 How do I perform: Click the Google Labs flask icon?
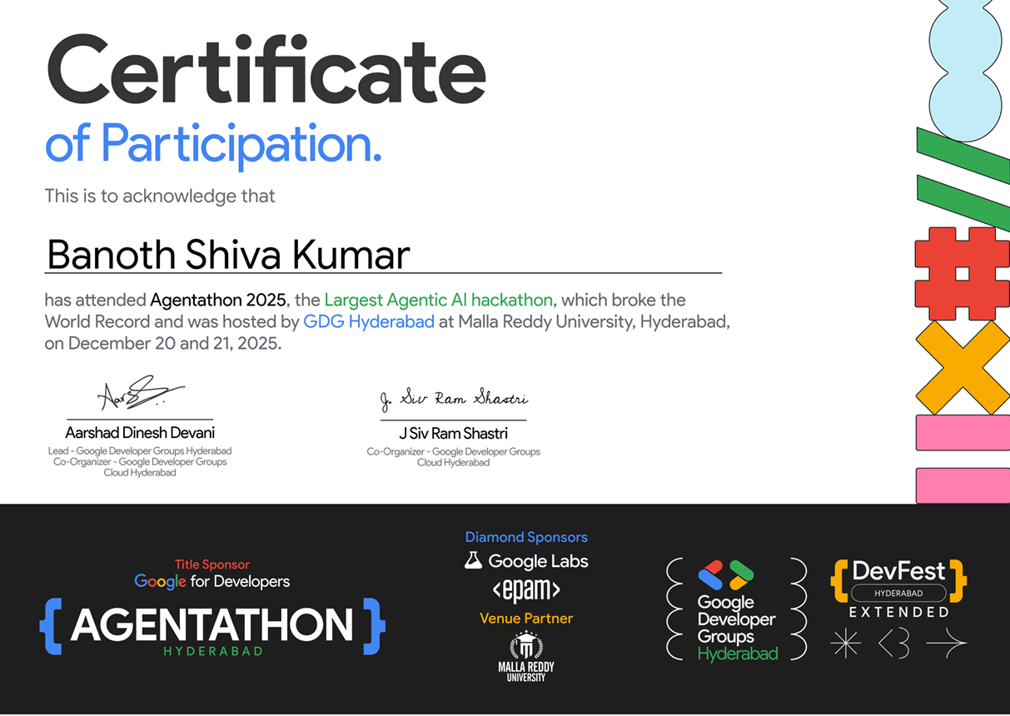pos(474,560)
